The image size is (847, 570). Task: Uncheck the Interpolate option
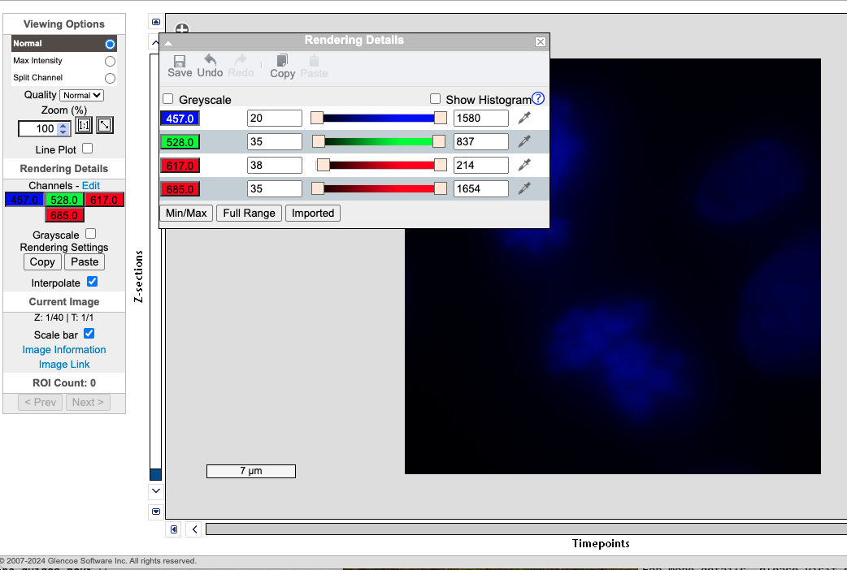pyautogui.click(x=93, y=281)
